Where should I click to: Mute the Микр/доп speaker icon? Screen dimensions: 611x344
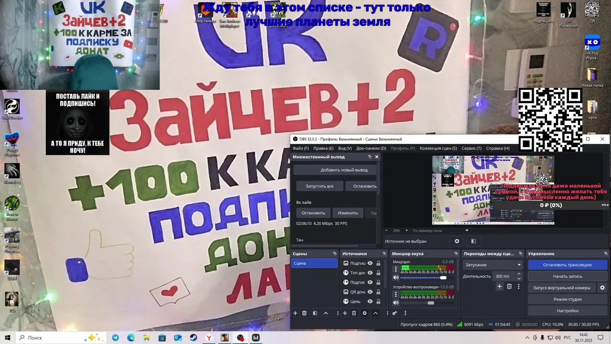point(396,278)
